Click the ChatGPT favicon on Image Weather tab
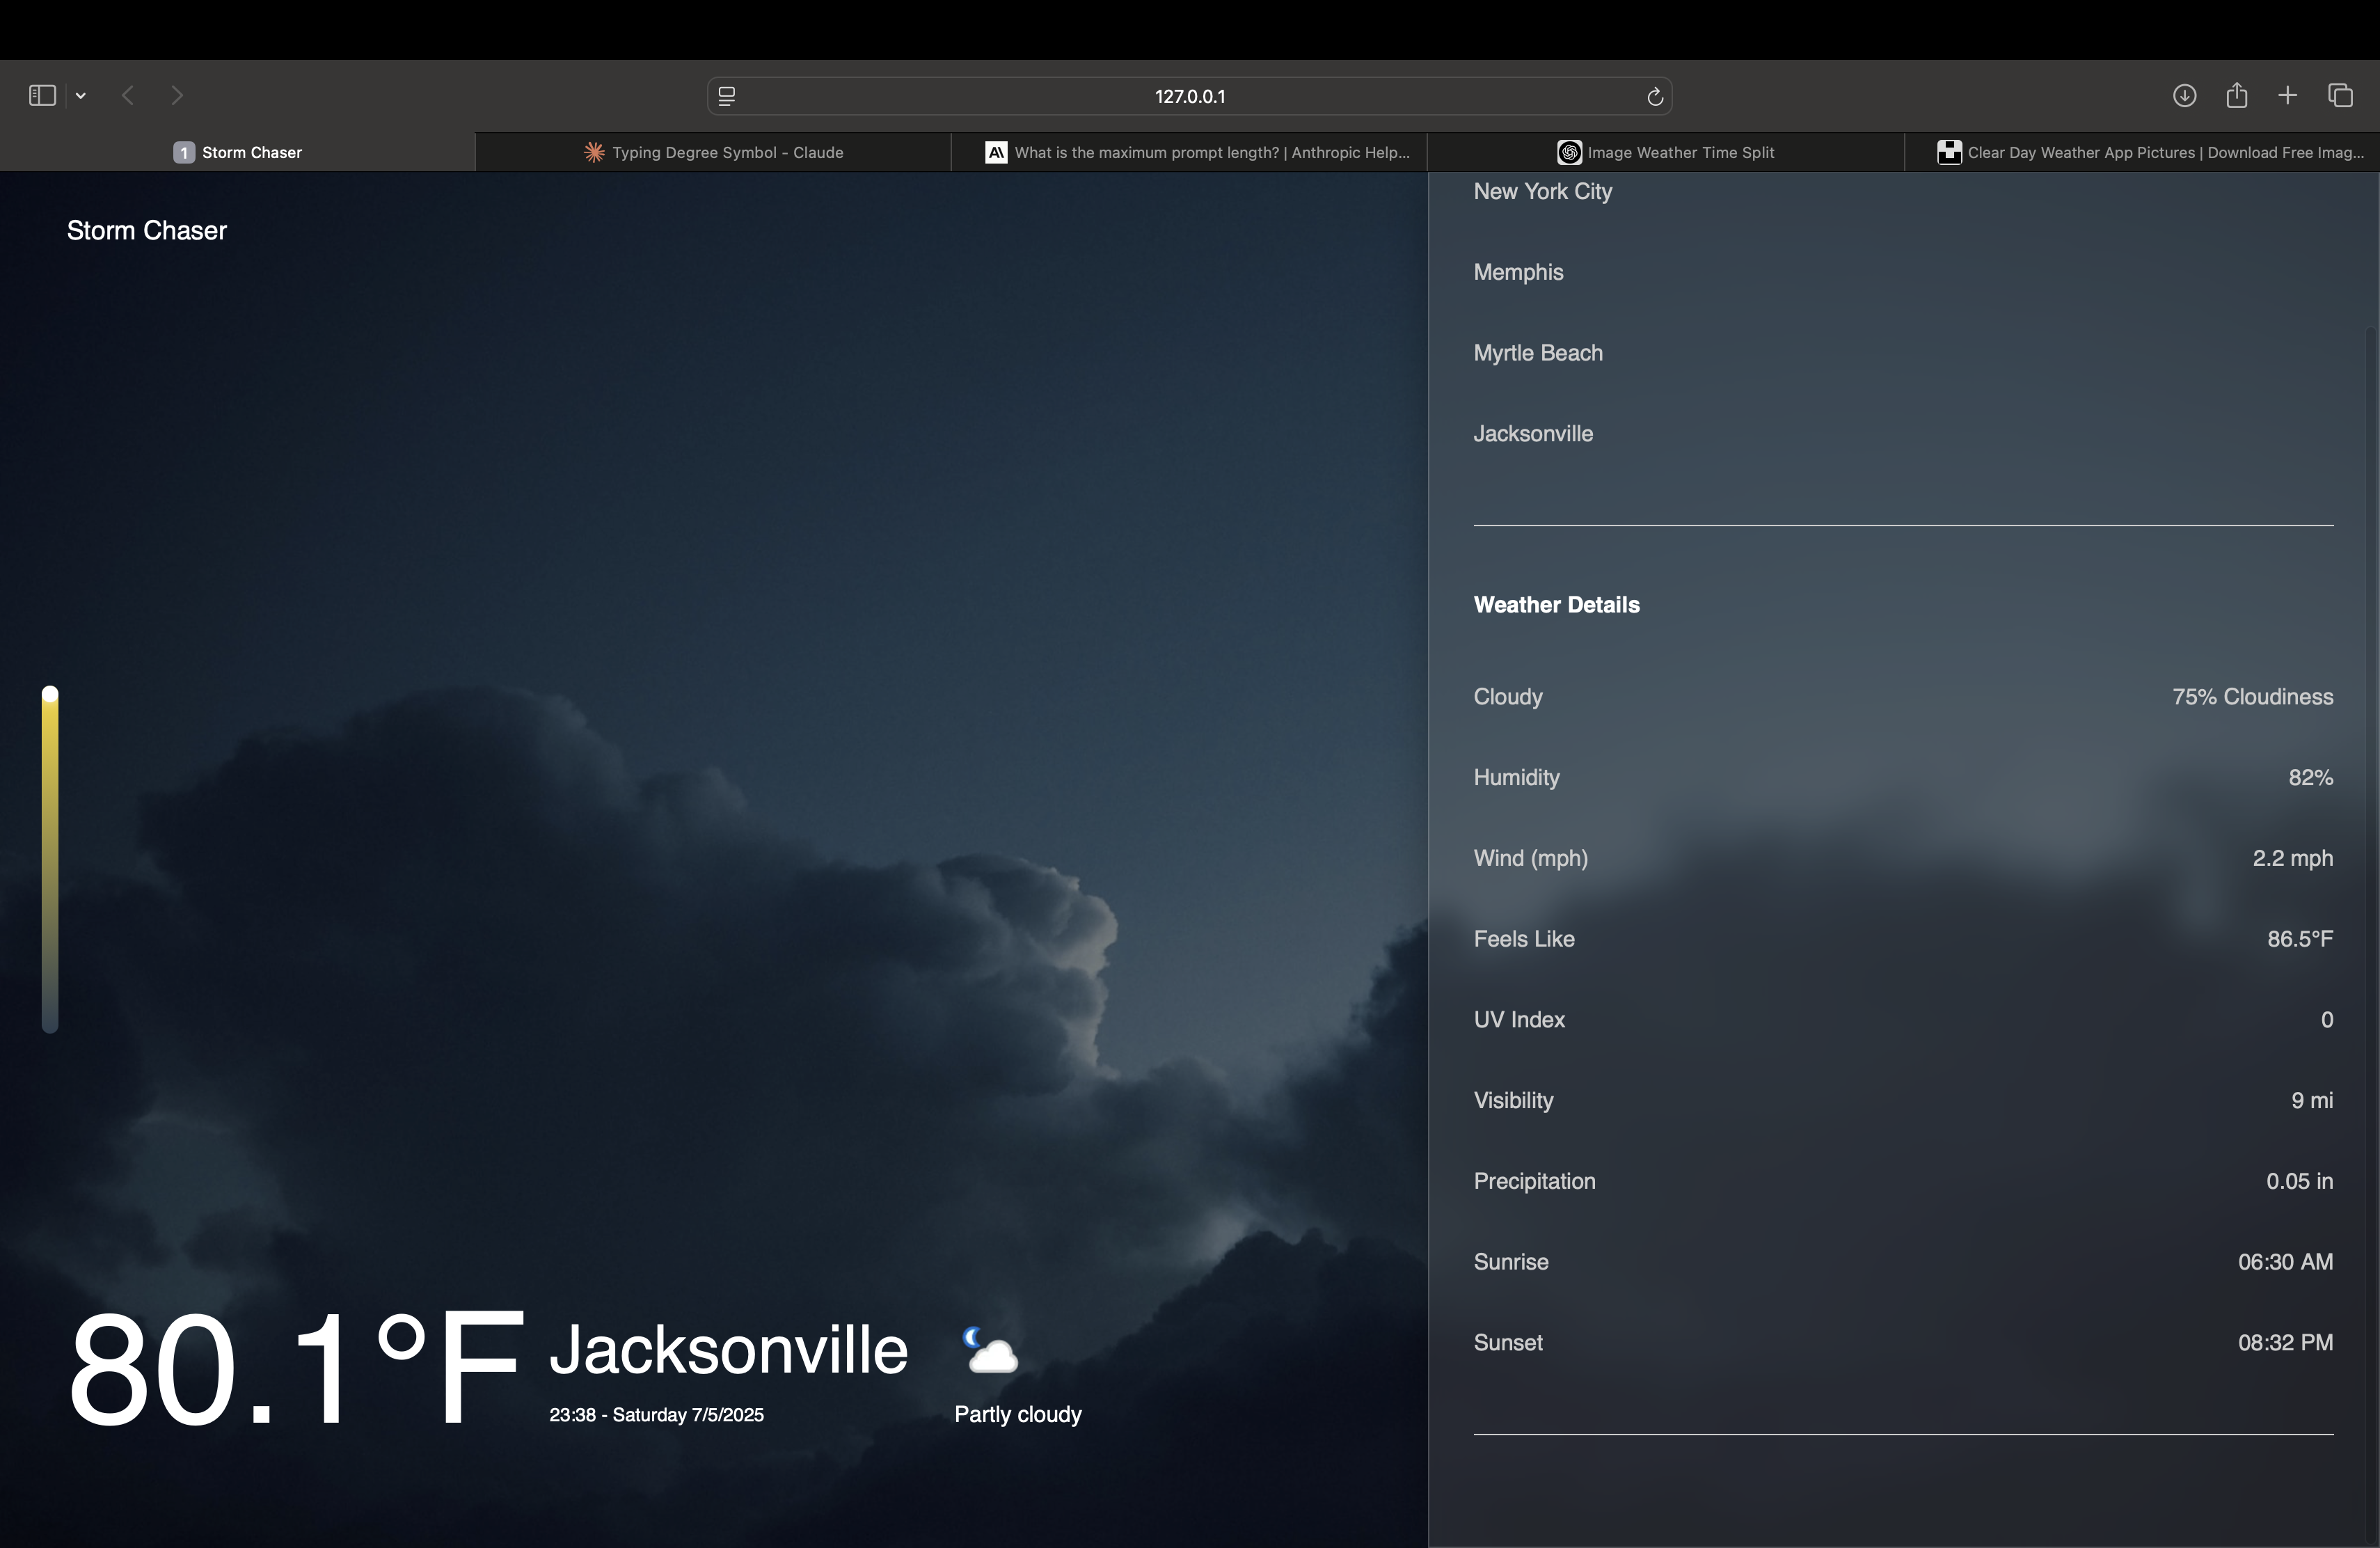Screen dimensions: 2380x1548 point(1569,152)
